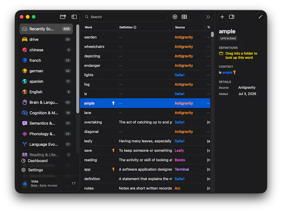Click the Search field
The height and width of the screenshot is (213, 282).
pyautogui.click(x=125, y=17)
